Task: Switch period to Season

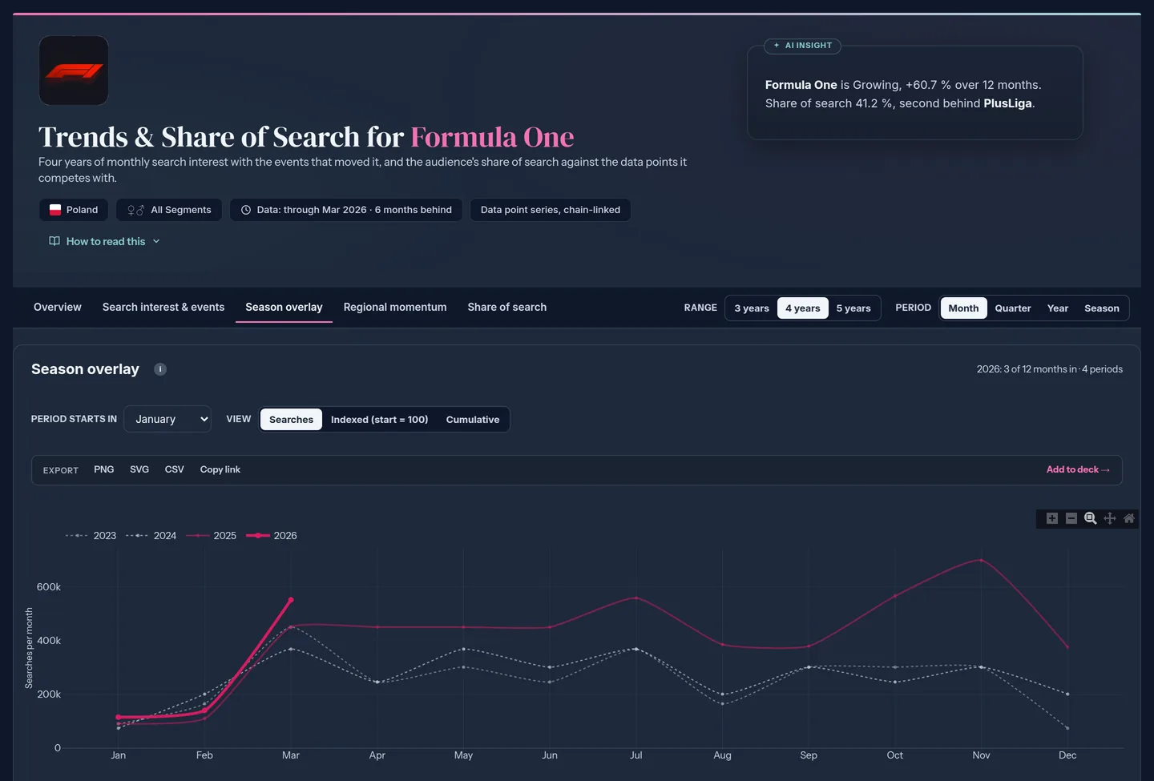Action: (1102, 308)
